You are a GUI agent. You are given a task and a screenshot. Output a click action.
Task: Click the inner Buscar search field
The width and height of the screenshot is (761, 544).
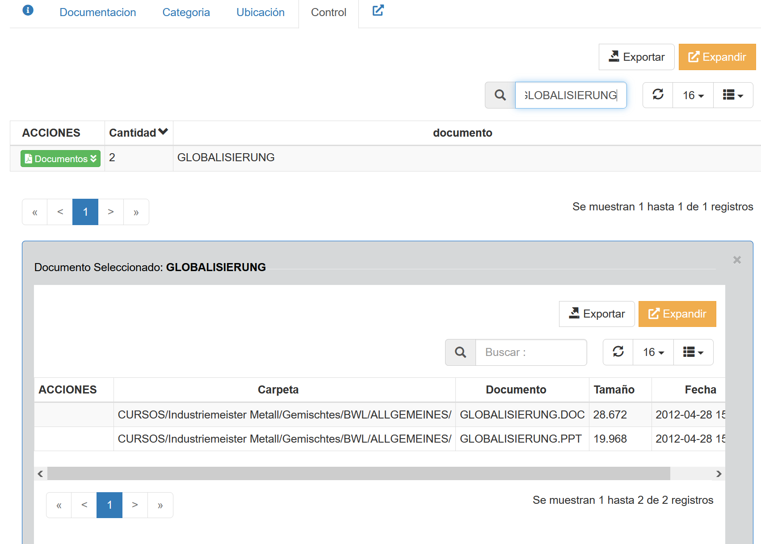pyautogui.click(x=531, y=352)
